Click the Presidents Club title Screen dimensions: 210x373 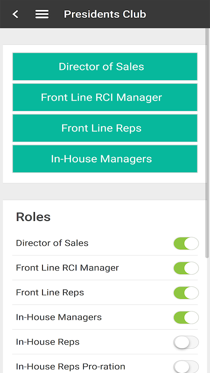[105, 14]
